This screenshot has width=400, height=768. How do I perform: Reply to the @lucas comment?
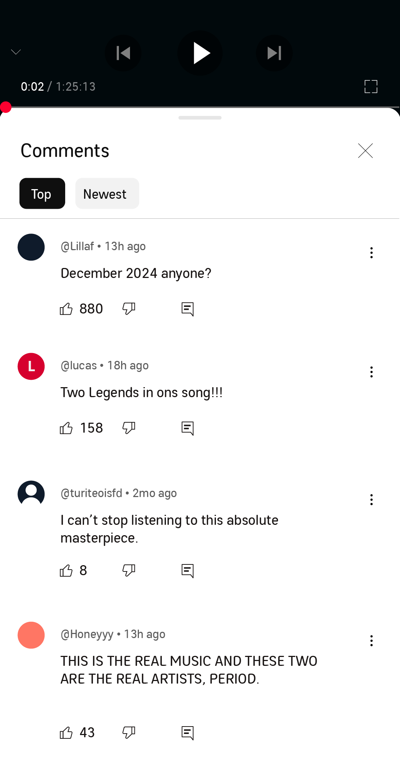point(188,428)
